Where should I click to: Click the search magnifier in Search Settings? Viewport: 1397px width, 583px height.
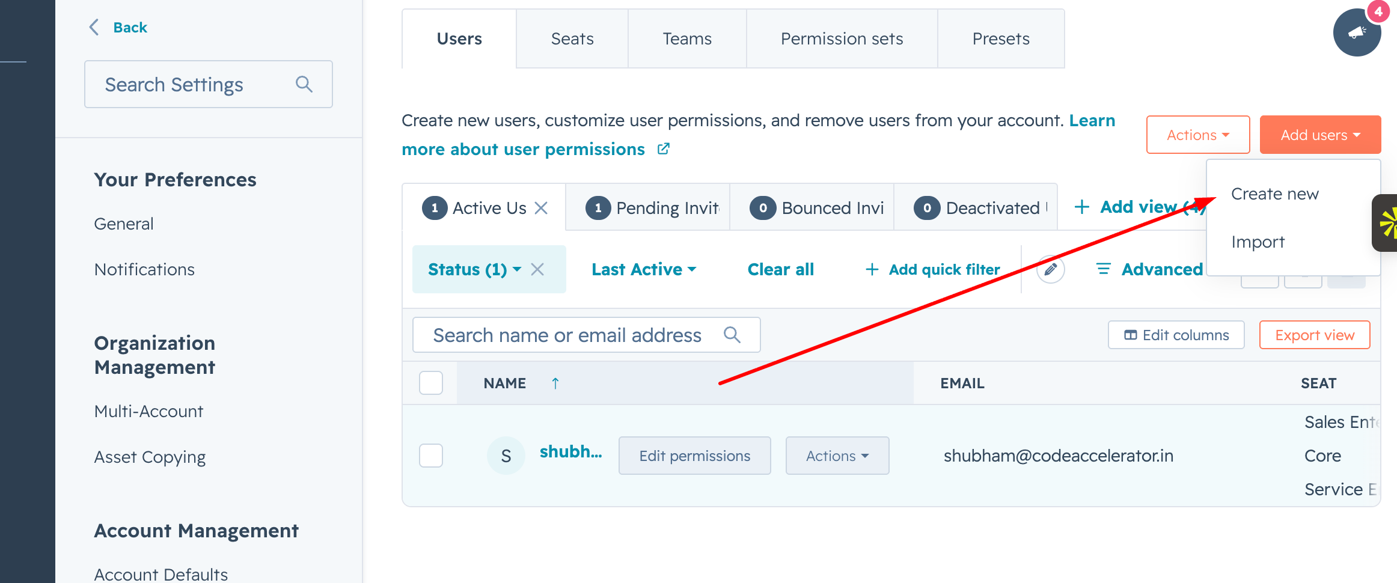click(304, 84)
